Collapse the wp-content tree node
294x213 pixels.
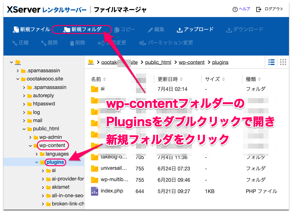pos(30,146)
